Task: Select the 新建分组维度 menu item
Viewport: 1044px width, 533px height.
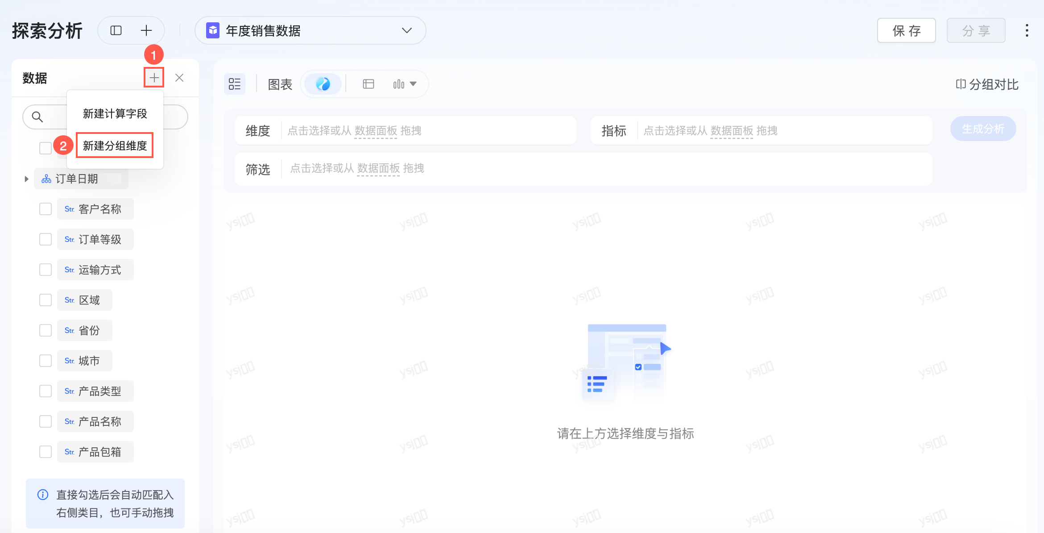Action: click(115, 146)
